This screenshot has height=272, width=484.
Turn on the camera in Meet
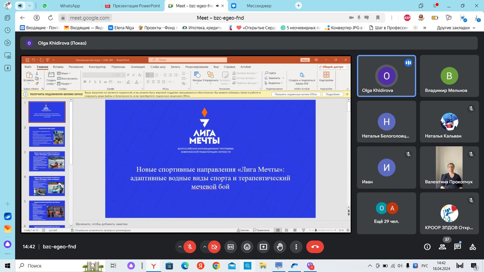214,247
